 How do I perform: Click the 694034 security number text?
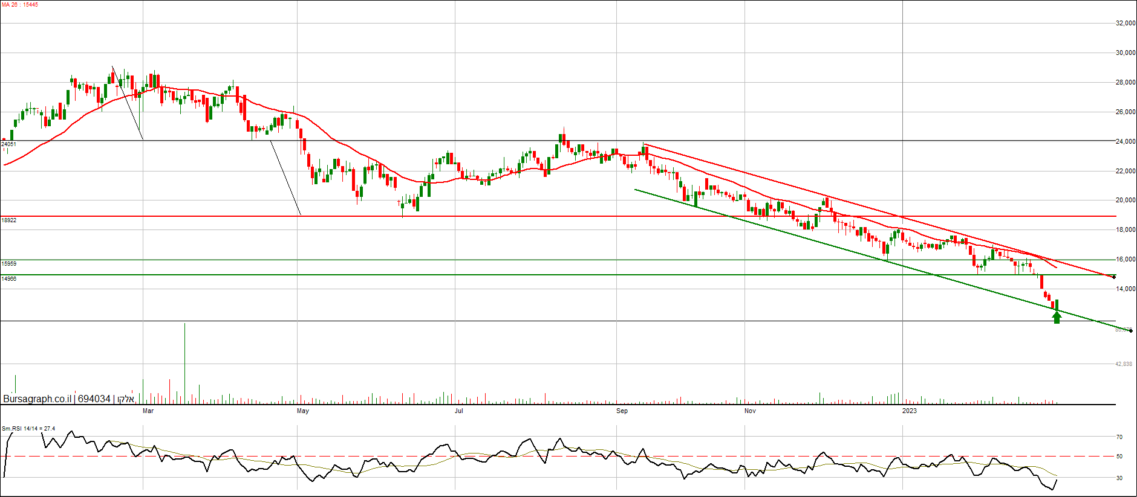pos(94,399)
